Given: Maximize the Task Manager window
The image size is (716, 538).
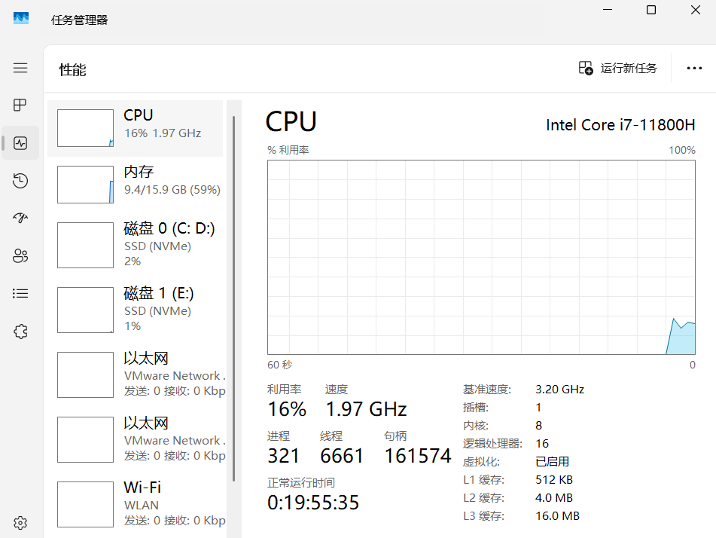Looking at the screenshot, I should coord(651,10).
